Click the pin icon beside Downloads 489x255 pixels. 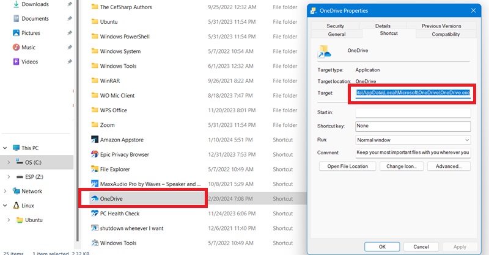pos(70,4)
